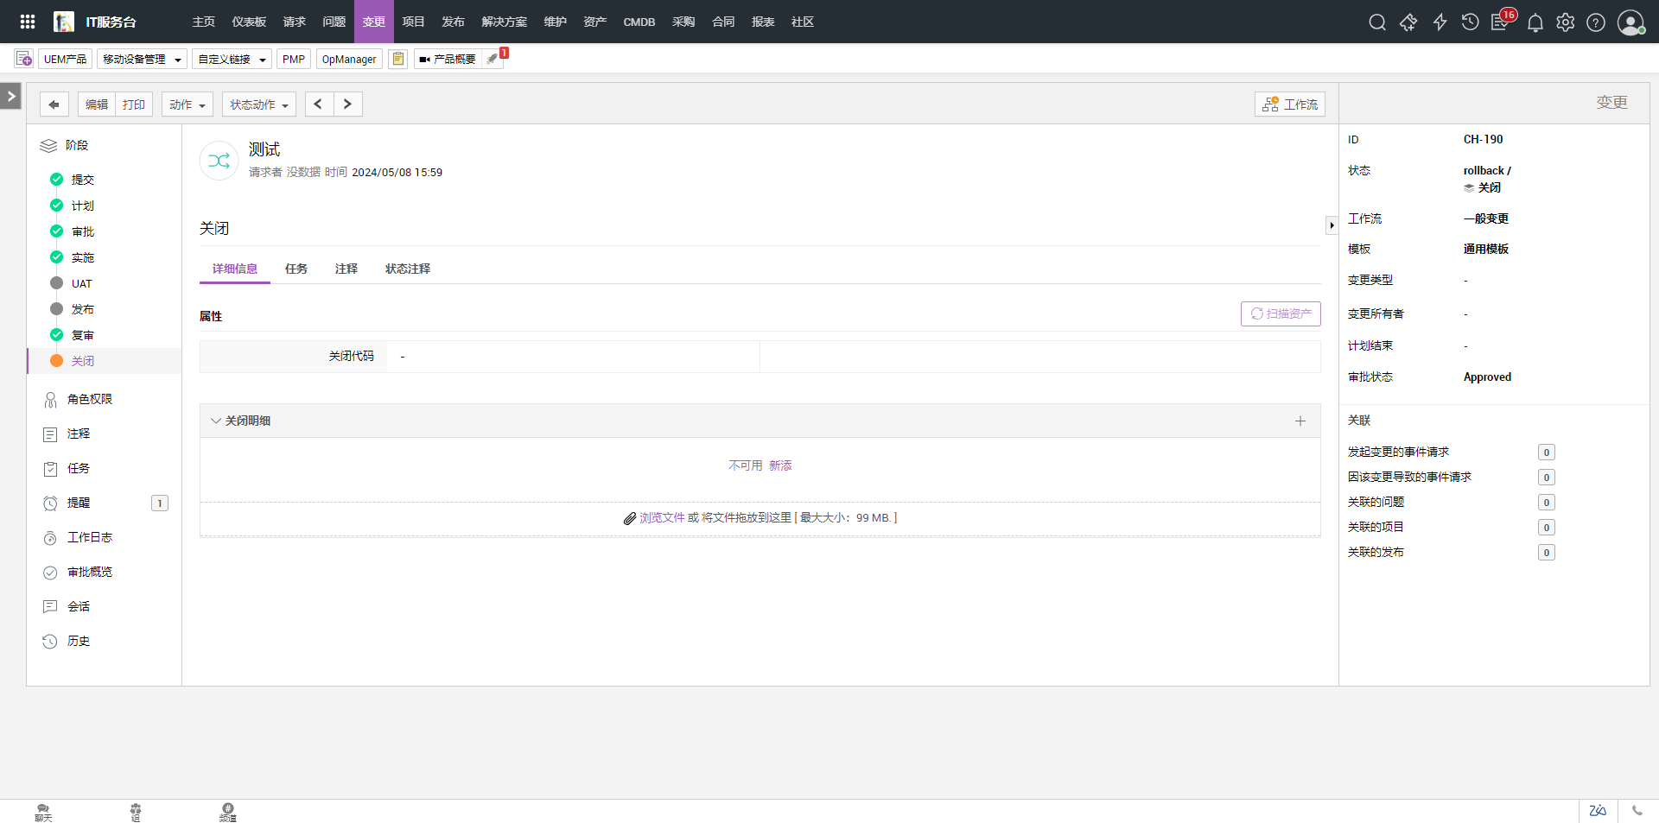The width and height of the screenshot is (1659, 823).
Task: Select the UAT stage
Action: tap(81, 284)
